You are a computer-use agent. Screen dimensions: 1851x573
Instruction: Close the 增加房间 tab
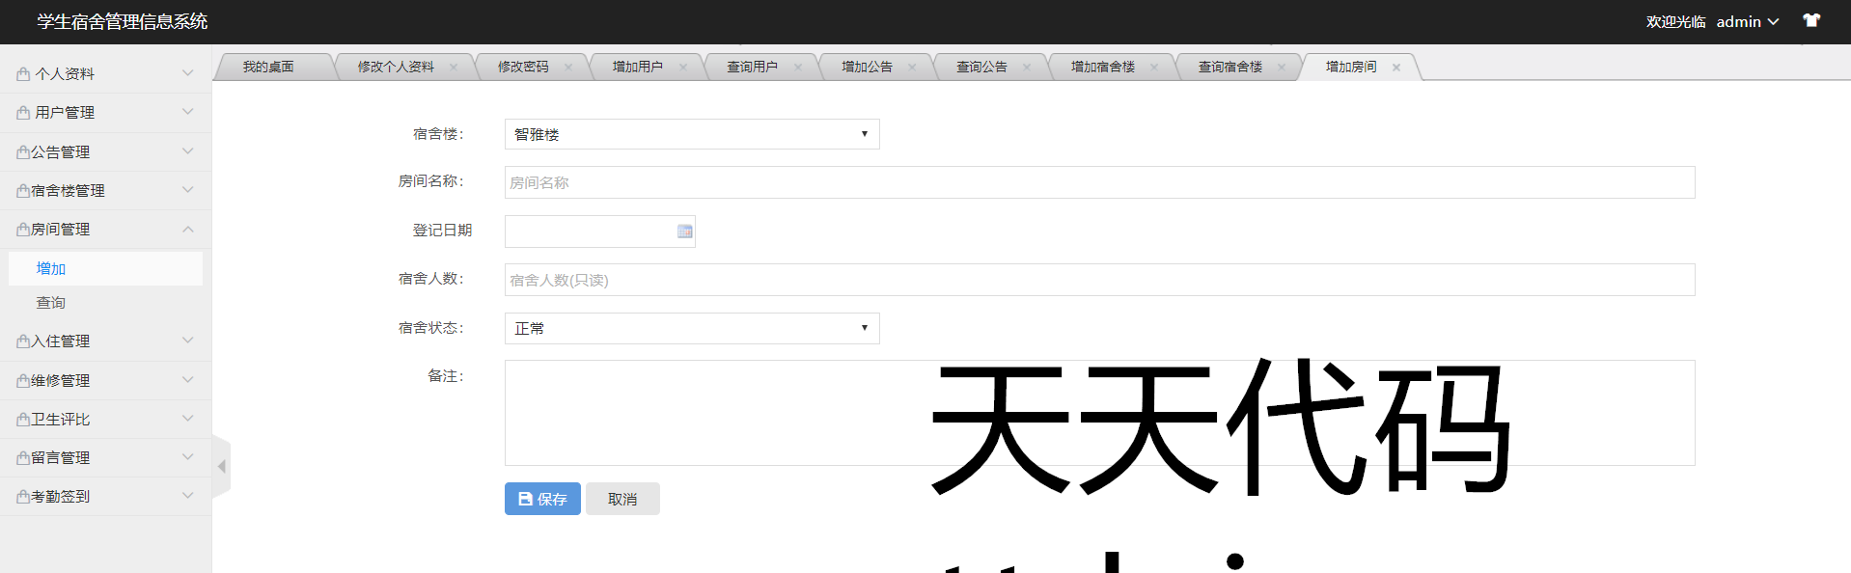(1395, 68)
